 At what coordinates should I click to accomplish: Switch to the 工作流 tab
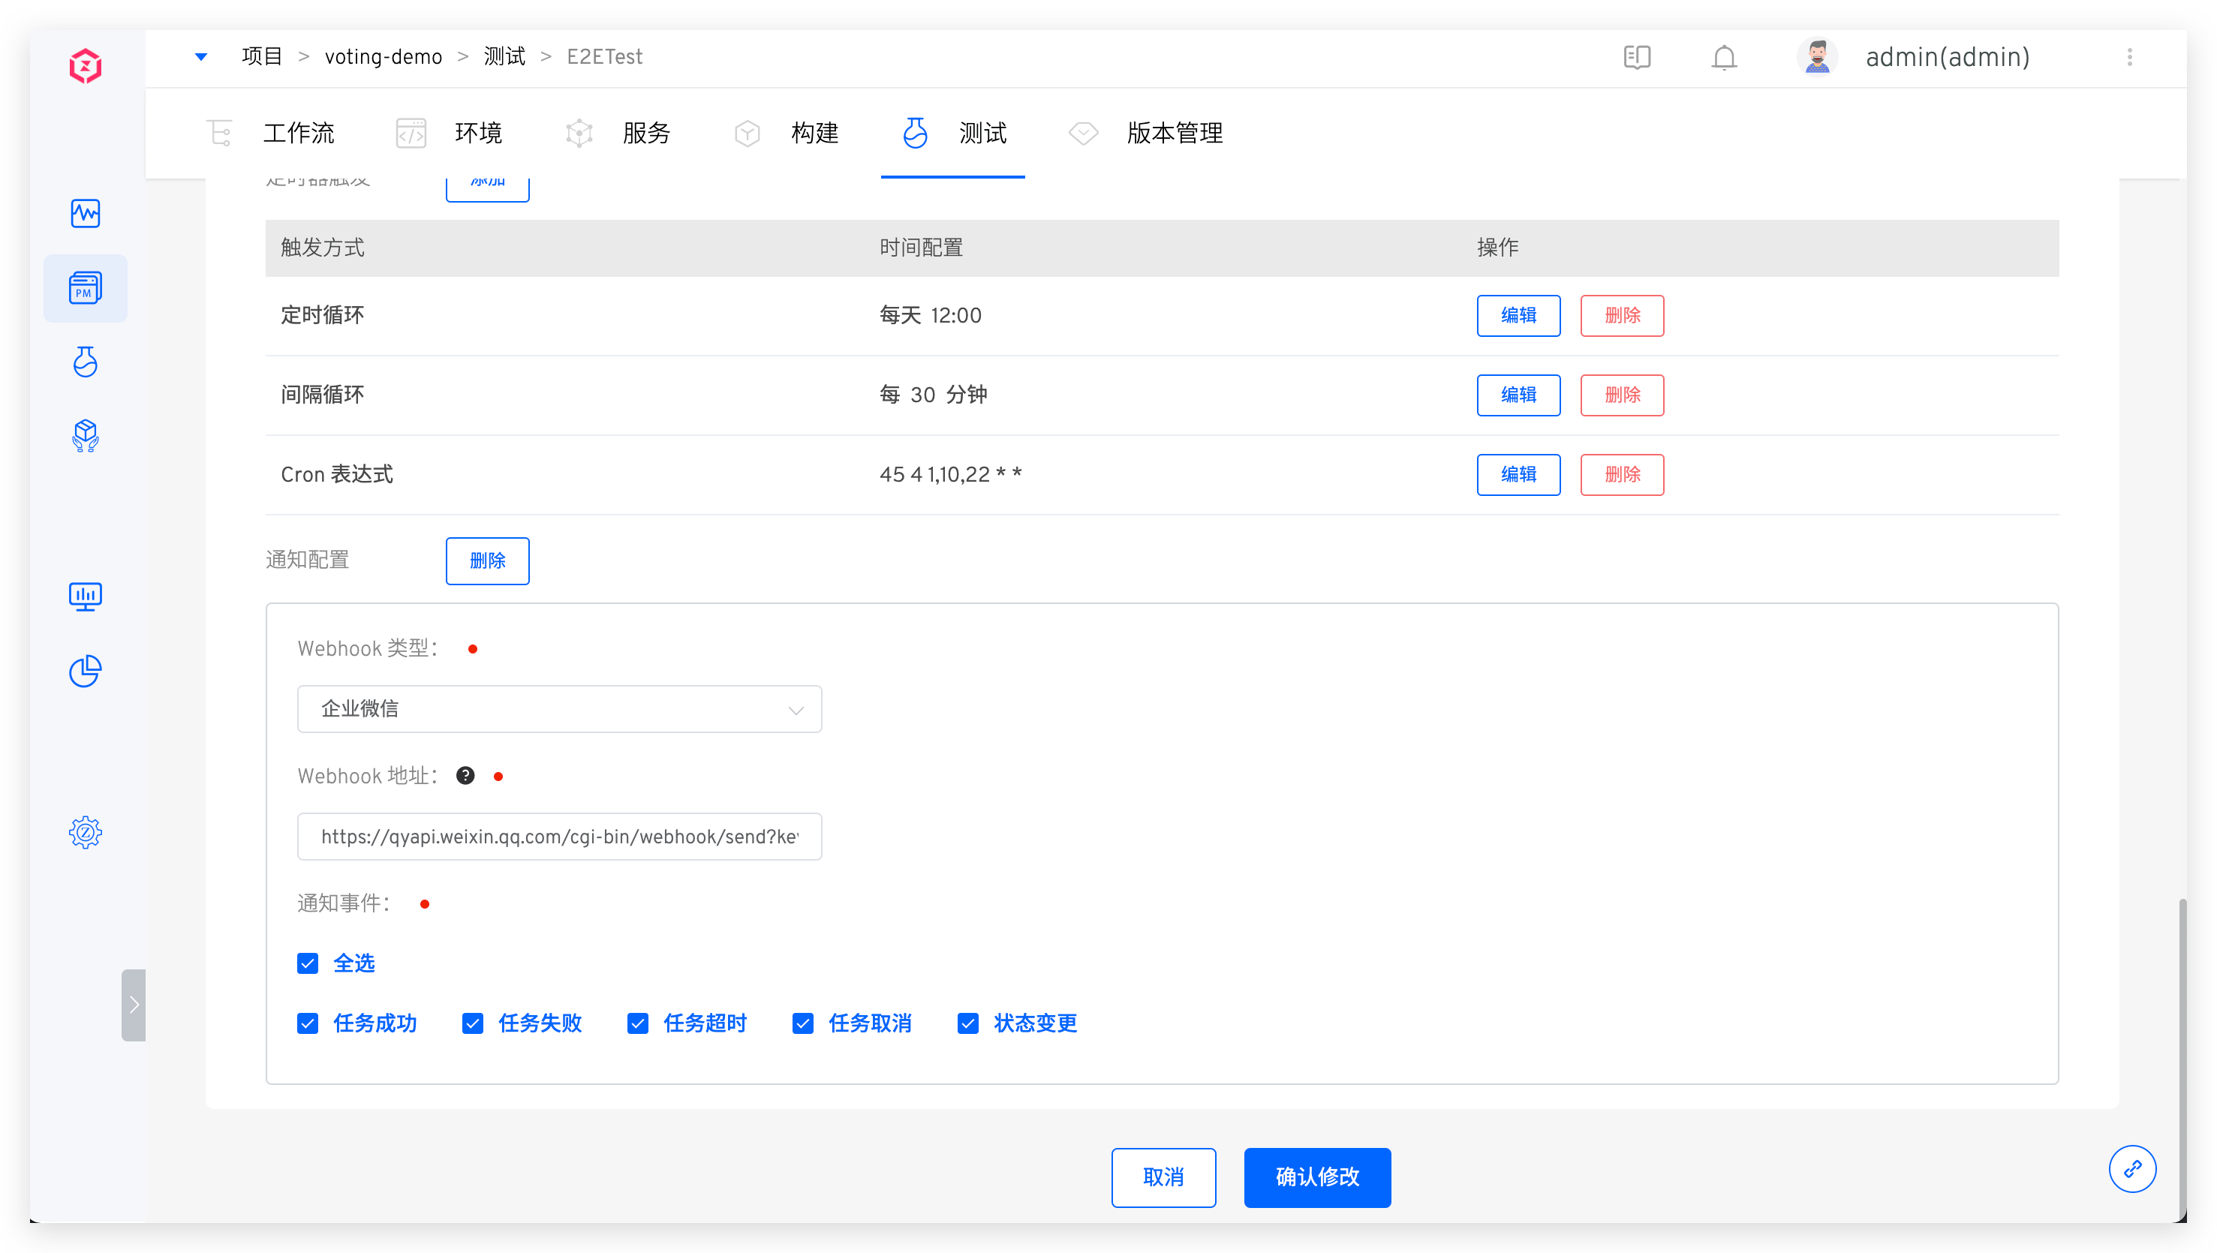click(x=298, y=134)
